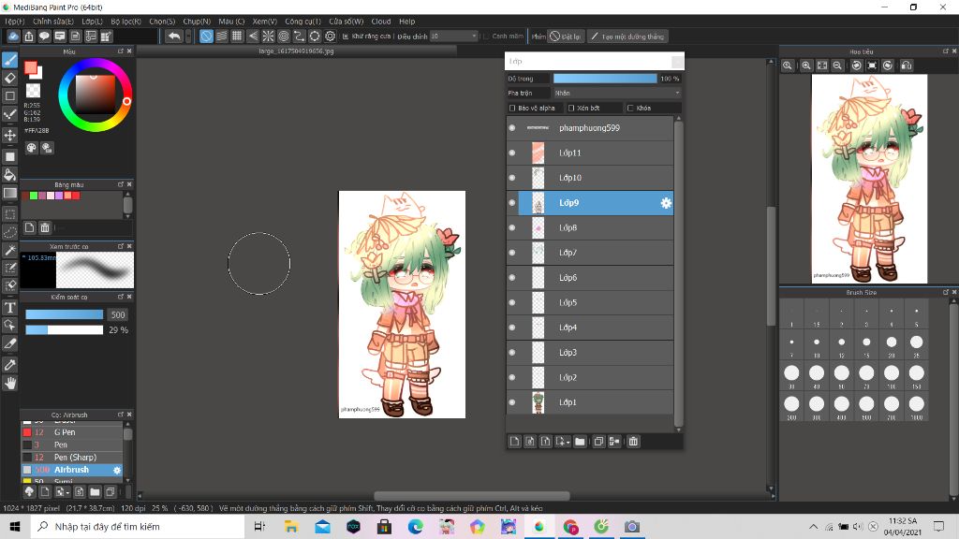This screenshot has height=539, width=959.
Task: Enable the Bảo vệ alpha checkbox
Action: [512, 109]
